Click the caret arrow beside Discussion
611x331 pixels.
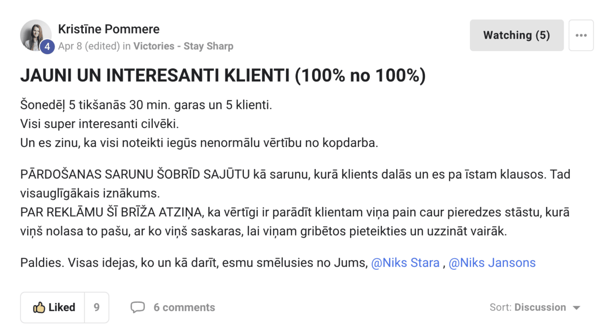coord(577,308)
